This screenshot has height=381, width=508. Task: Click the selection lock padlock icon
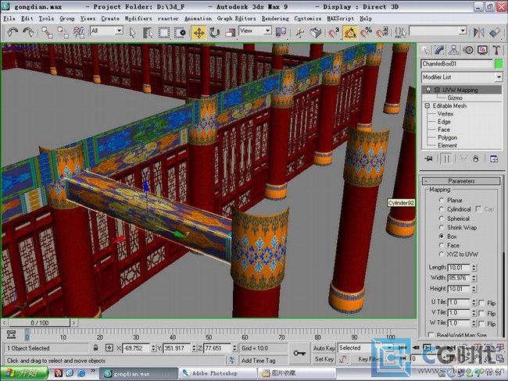(95, 347)
